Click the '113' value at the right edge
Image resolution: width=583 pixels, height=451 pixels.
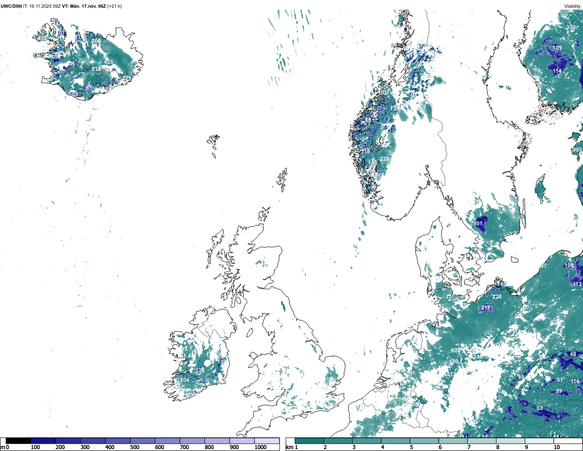tap(577, 284)
